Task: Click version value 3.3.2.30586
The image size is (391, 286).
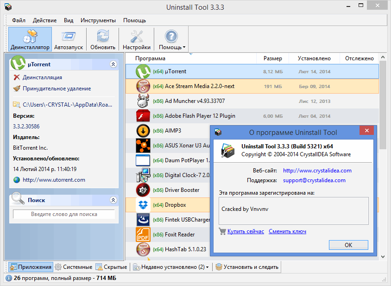Action: pos(26,126)
